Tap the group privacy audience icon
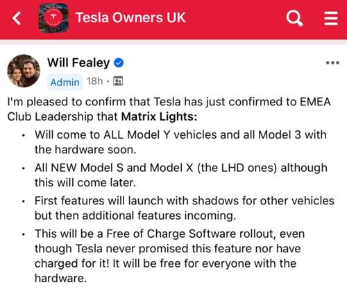 click(118, 81)
